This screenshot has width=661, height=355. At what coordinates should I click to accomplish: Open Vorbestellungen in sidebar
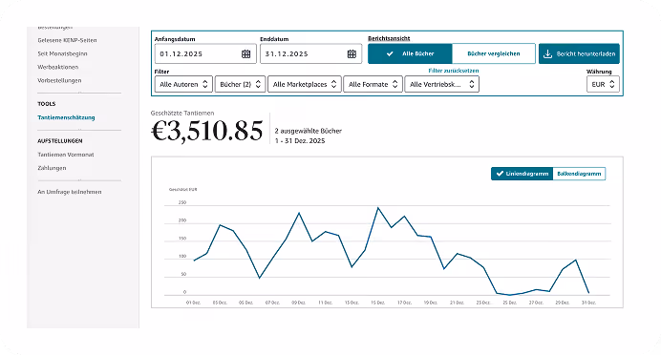tap(59, 80)
